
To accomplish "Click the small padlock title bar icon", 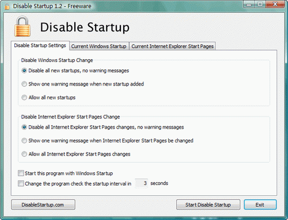I will pos(7,6).
